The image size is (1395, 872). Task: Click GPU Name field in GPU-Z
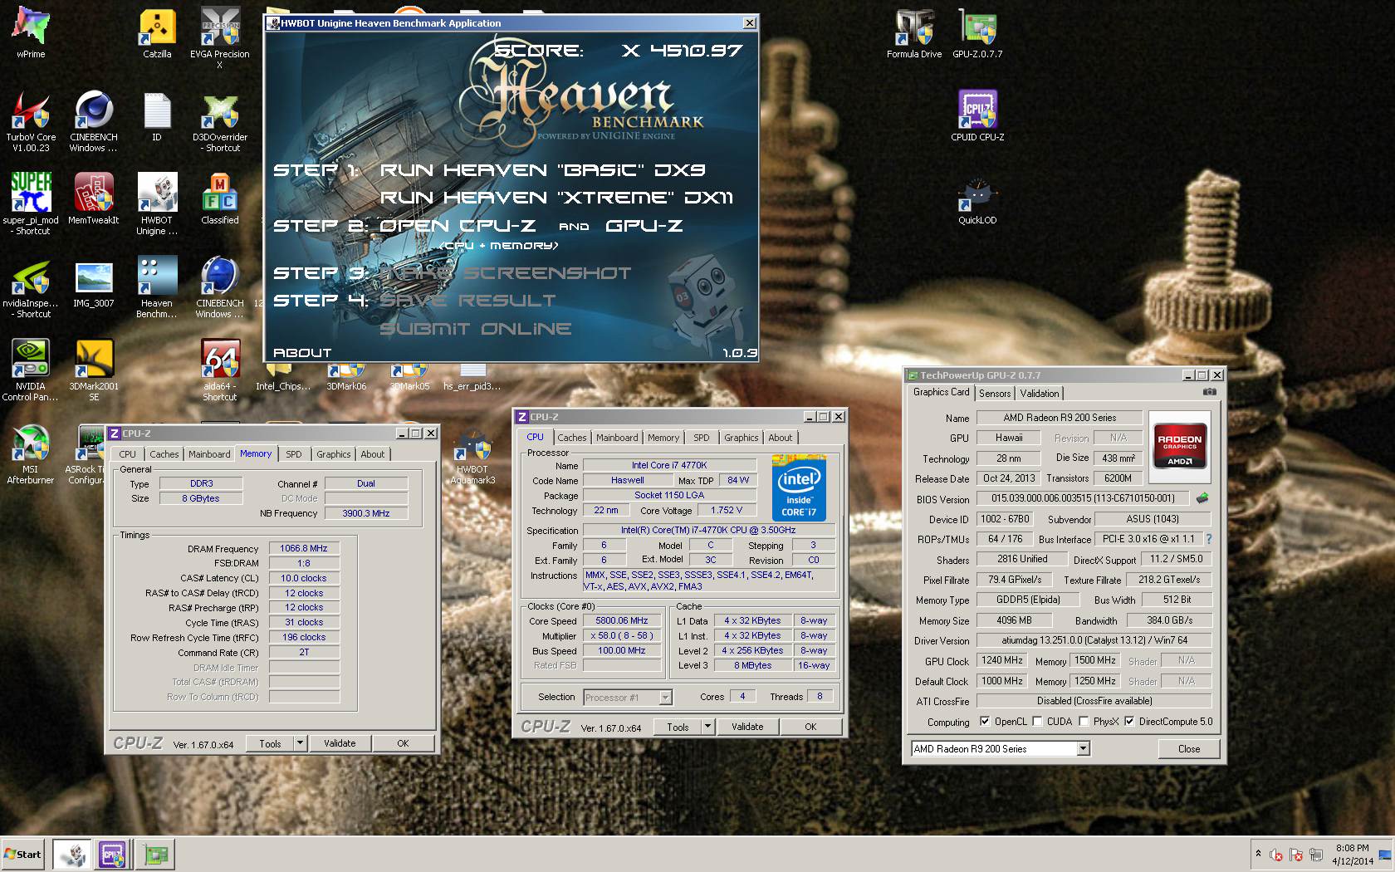(x=1060, y=418)
